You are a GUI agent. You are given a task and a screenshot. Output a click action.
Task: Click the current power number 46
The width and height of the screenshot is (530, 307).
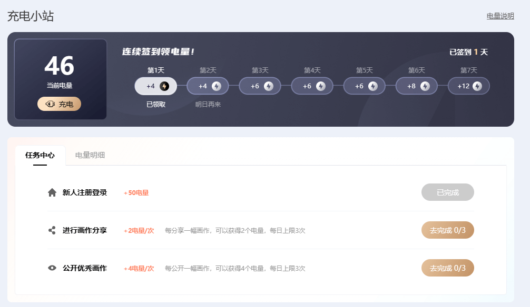59,67
